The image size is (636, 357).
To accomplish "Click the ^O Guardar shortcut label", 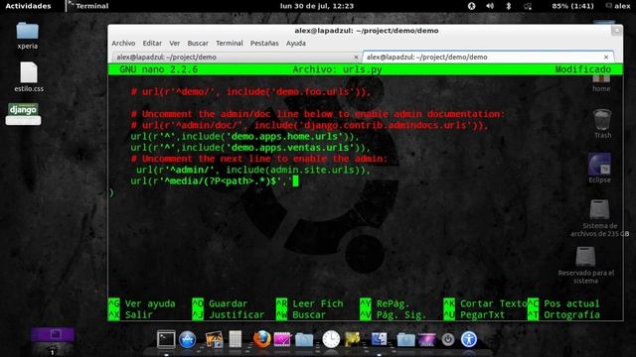I will pos(220,303).
